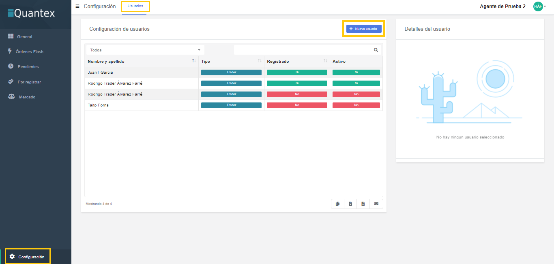The width and height of the screenshot is (554, 264).
Task: Export the user list to Excel
Action: coord(350,204)
